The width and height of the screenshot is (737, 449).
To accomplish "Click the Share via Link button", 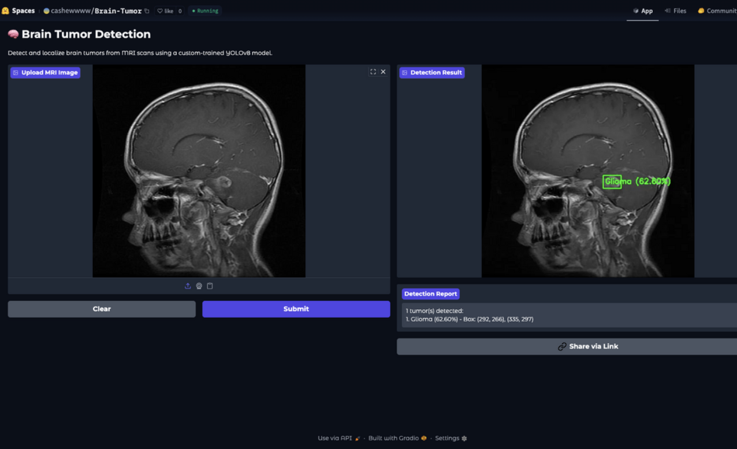I will 588,347.
